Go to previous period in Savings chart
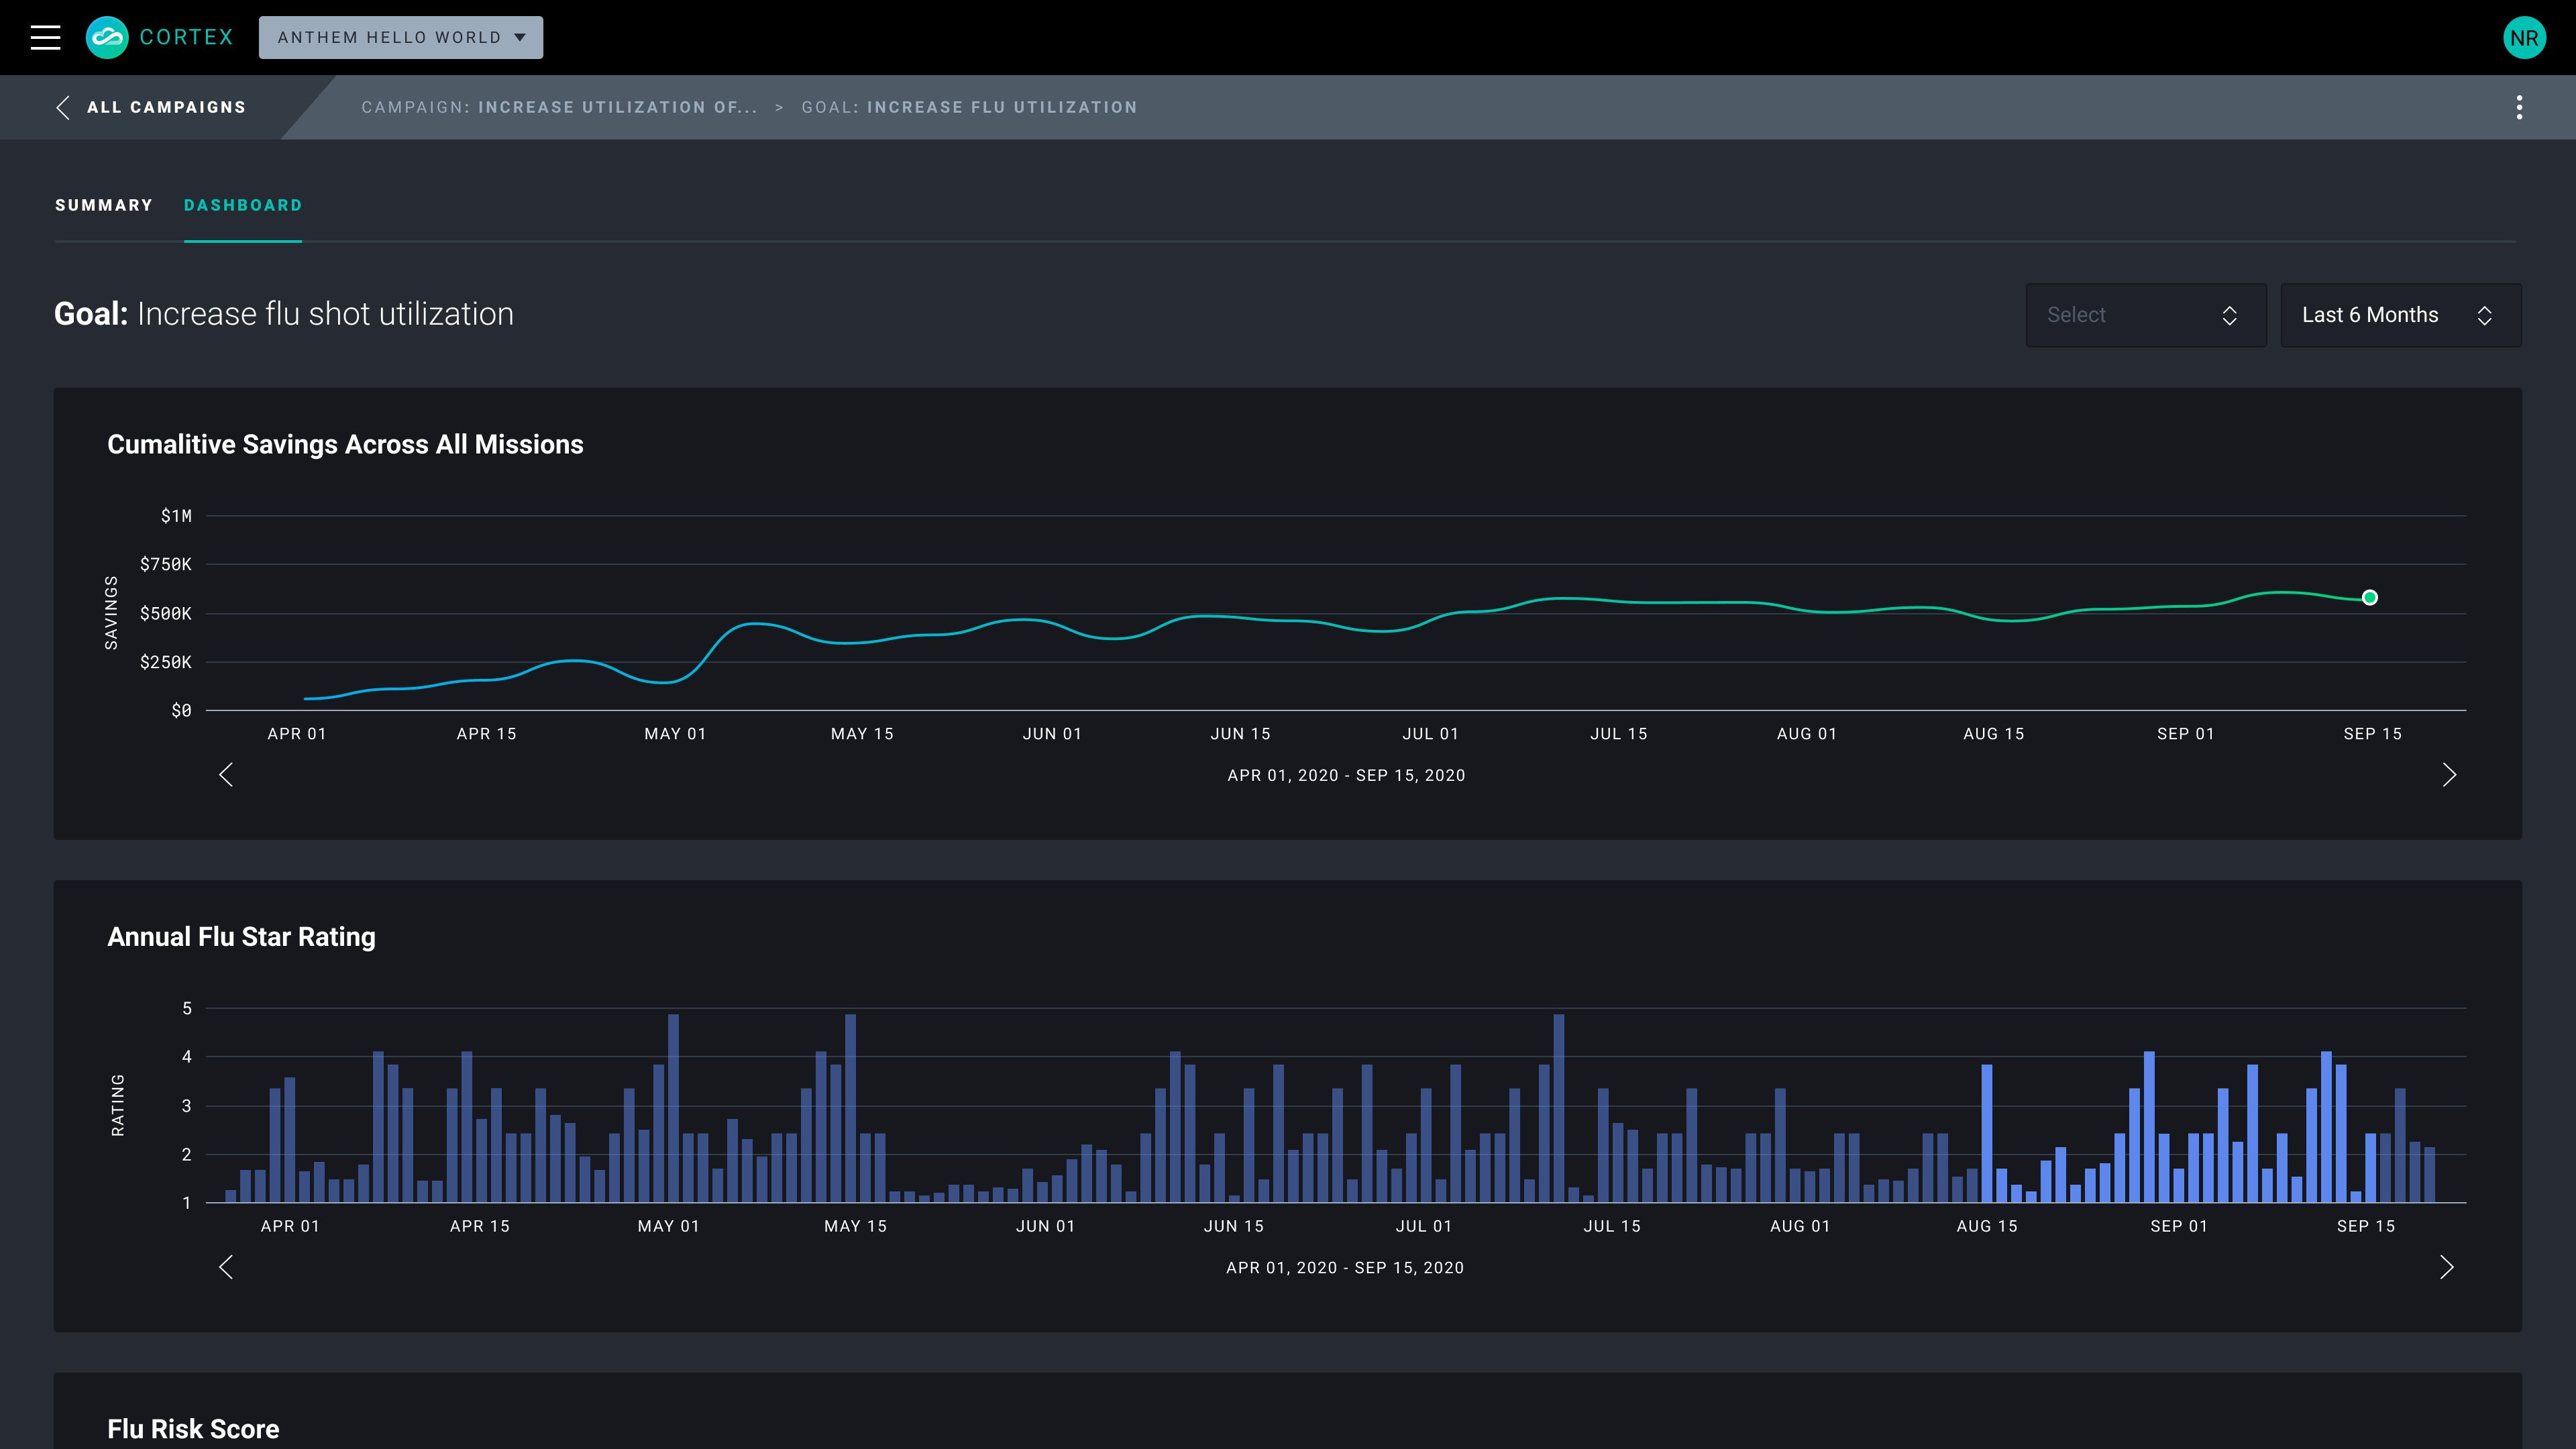 tap(226, 775)
